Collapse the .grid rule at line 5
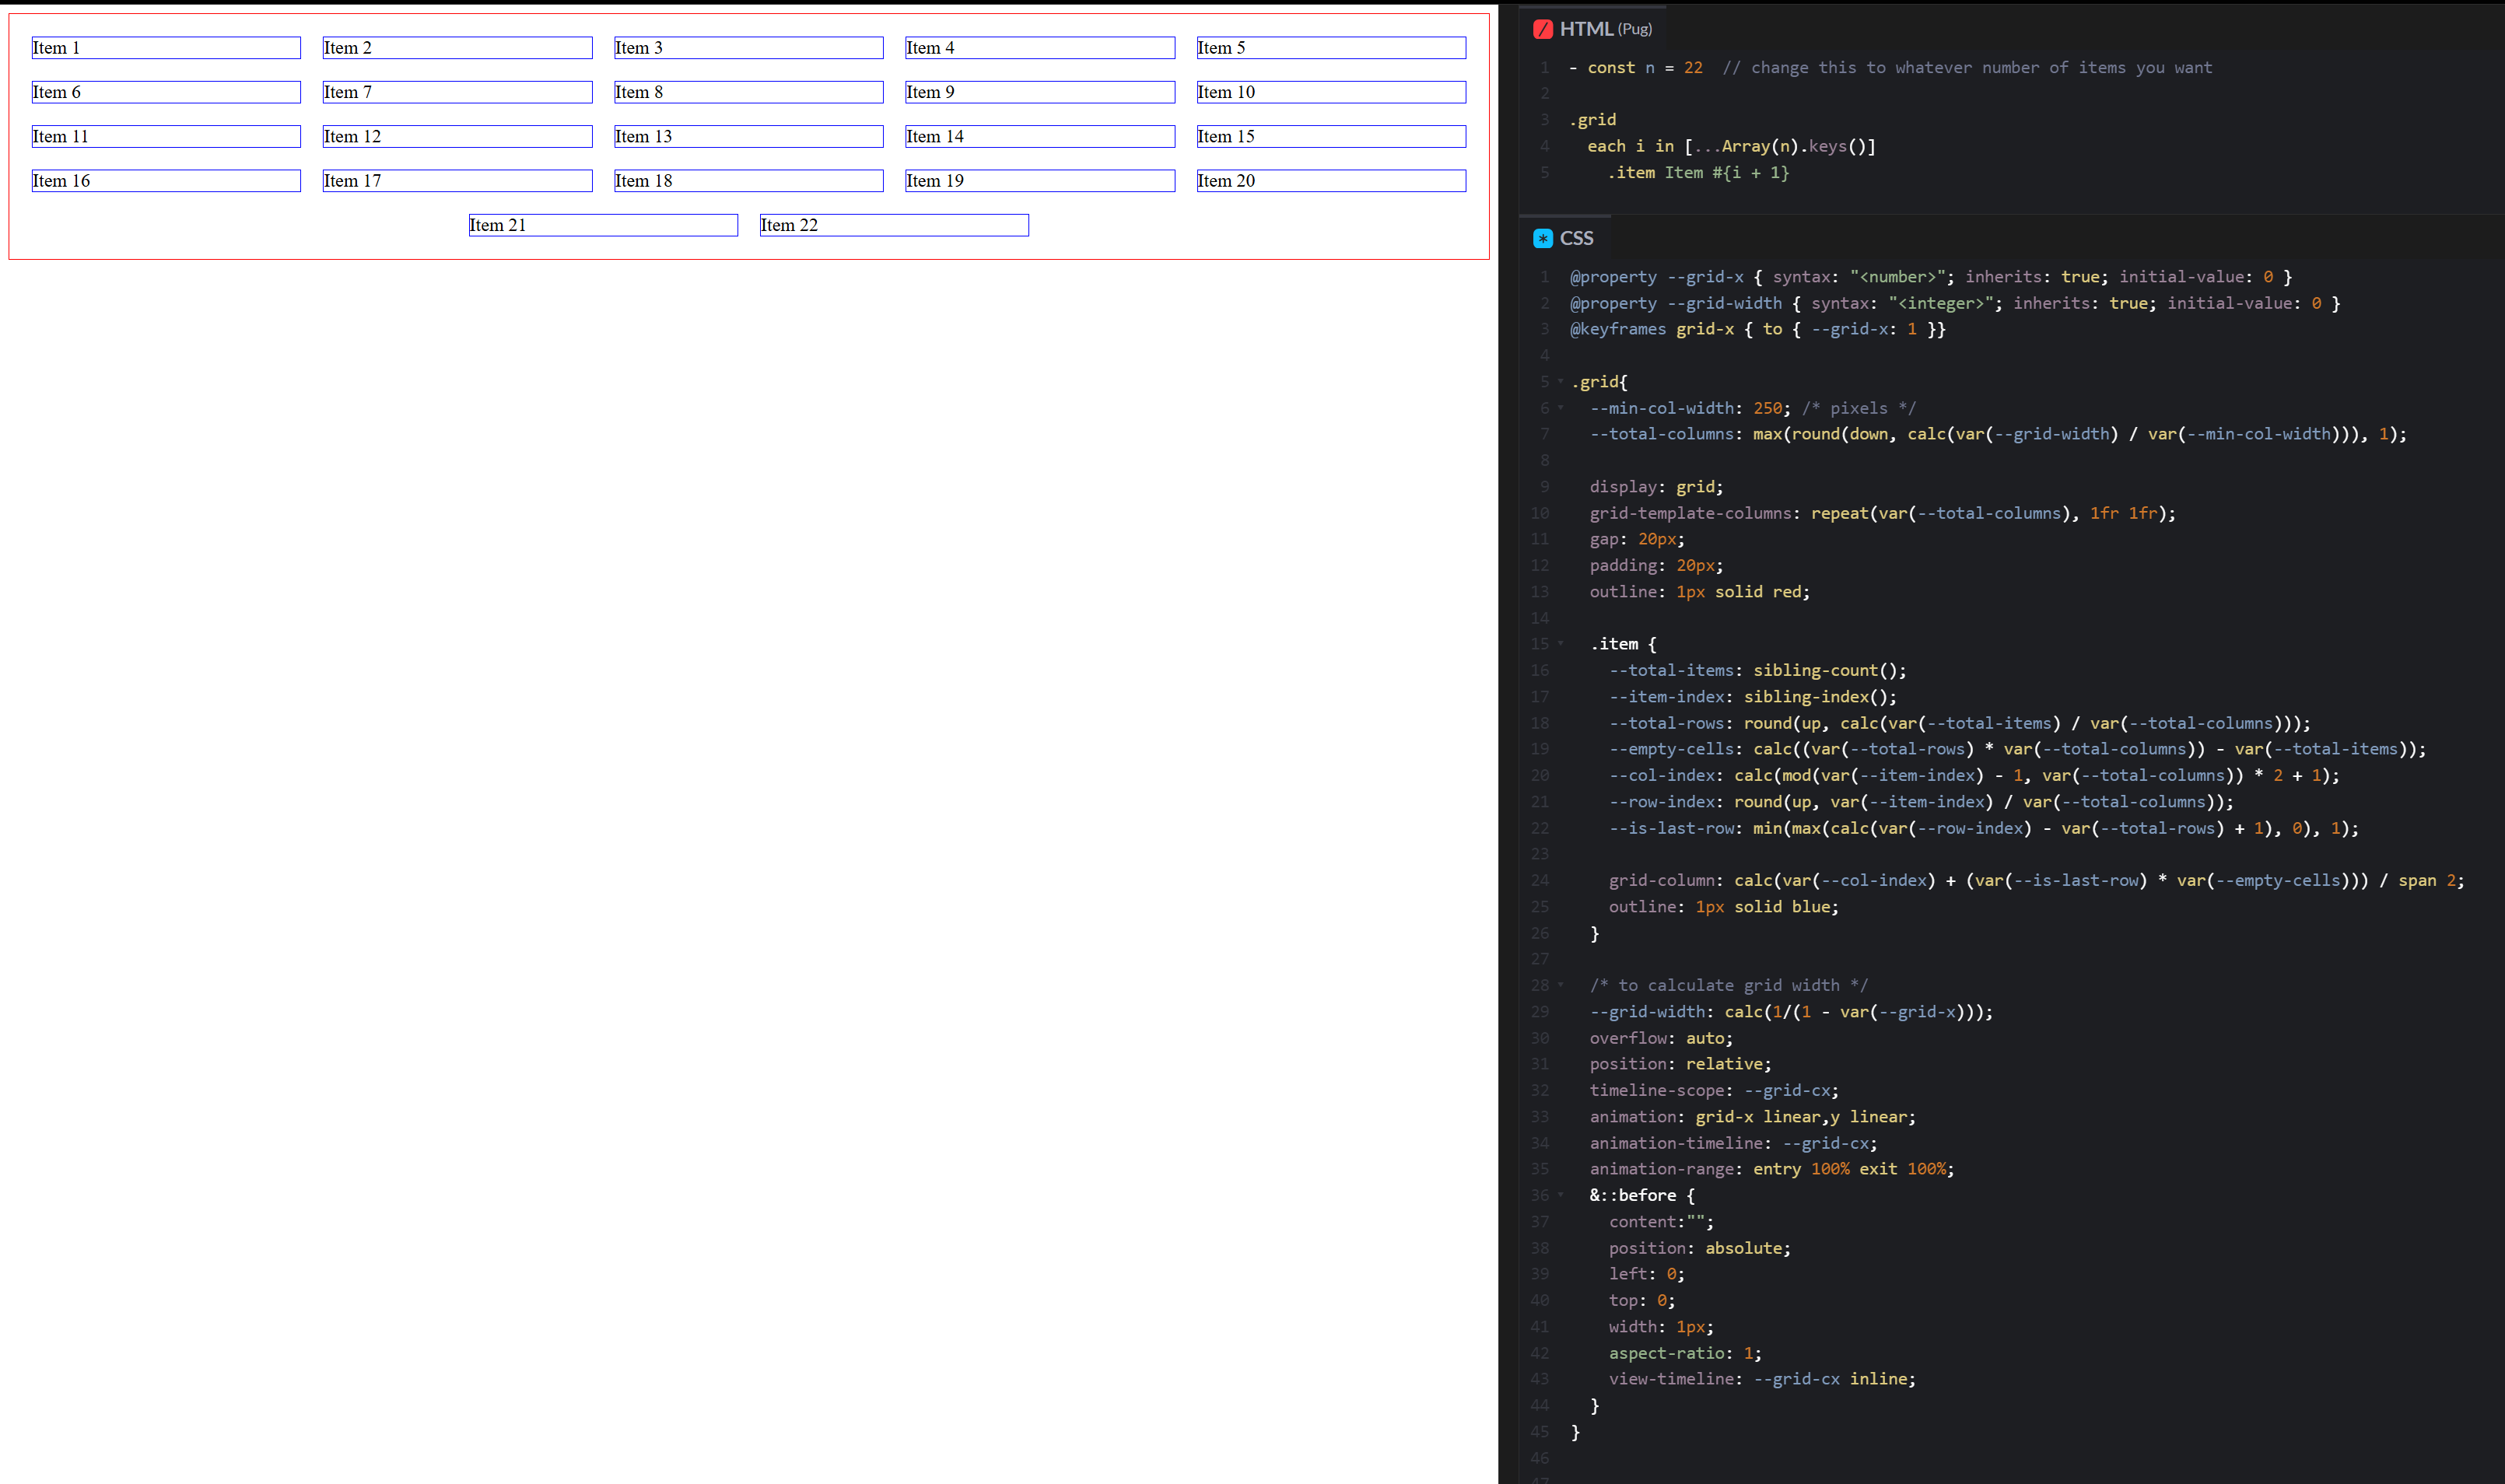 click(x=1560, y=381)
